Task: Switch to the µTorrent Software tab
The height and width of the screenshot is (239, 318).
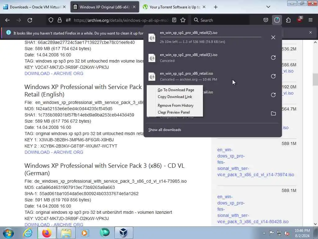Action: click(175, 7)
